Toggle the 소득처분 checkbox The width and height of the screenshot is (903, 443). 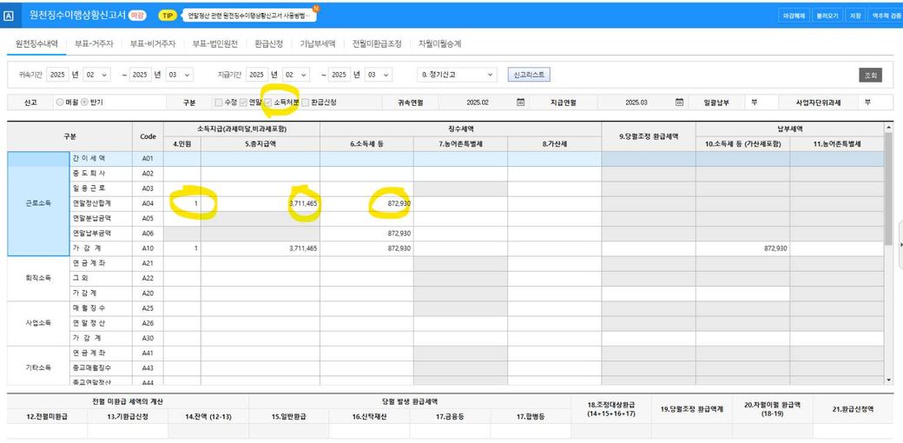click(x=267, y=102)
